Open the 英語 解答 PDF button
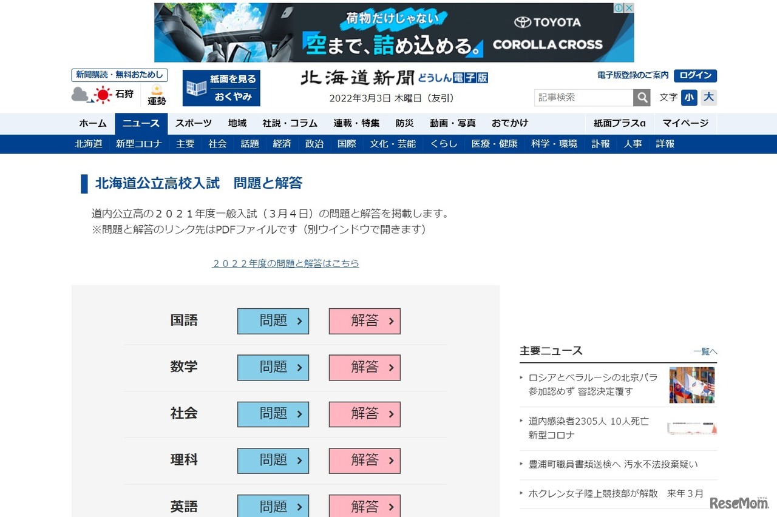 point(364,506)
